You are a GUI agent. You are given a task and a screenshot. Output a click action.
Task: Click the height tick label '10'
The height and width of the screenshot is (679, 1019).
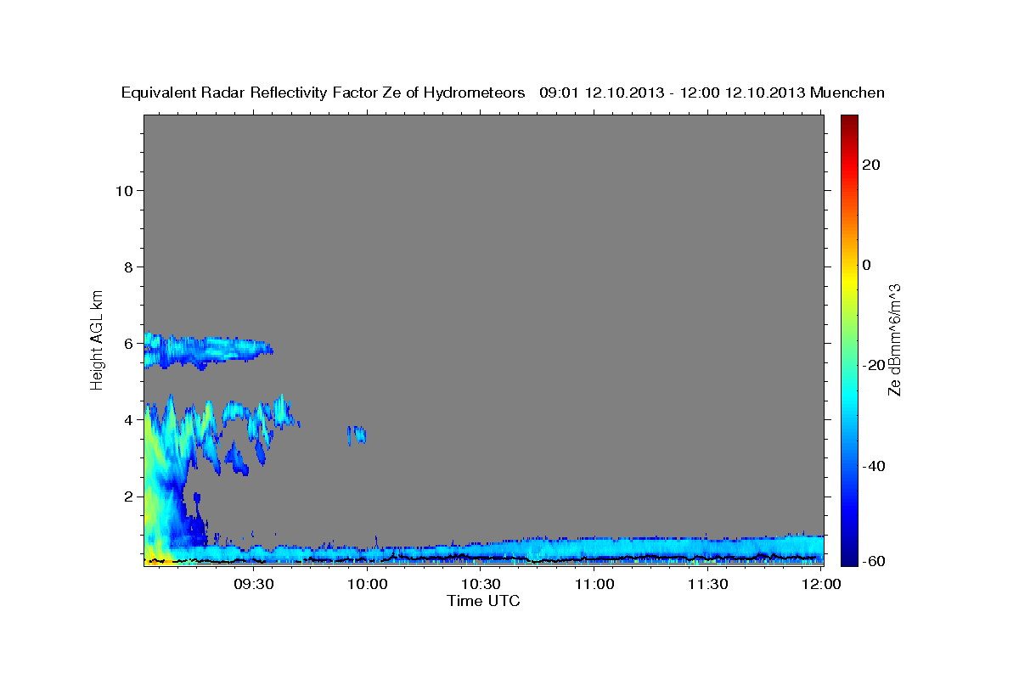click(x=124, y=191)
